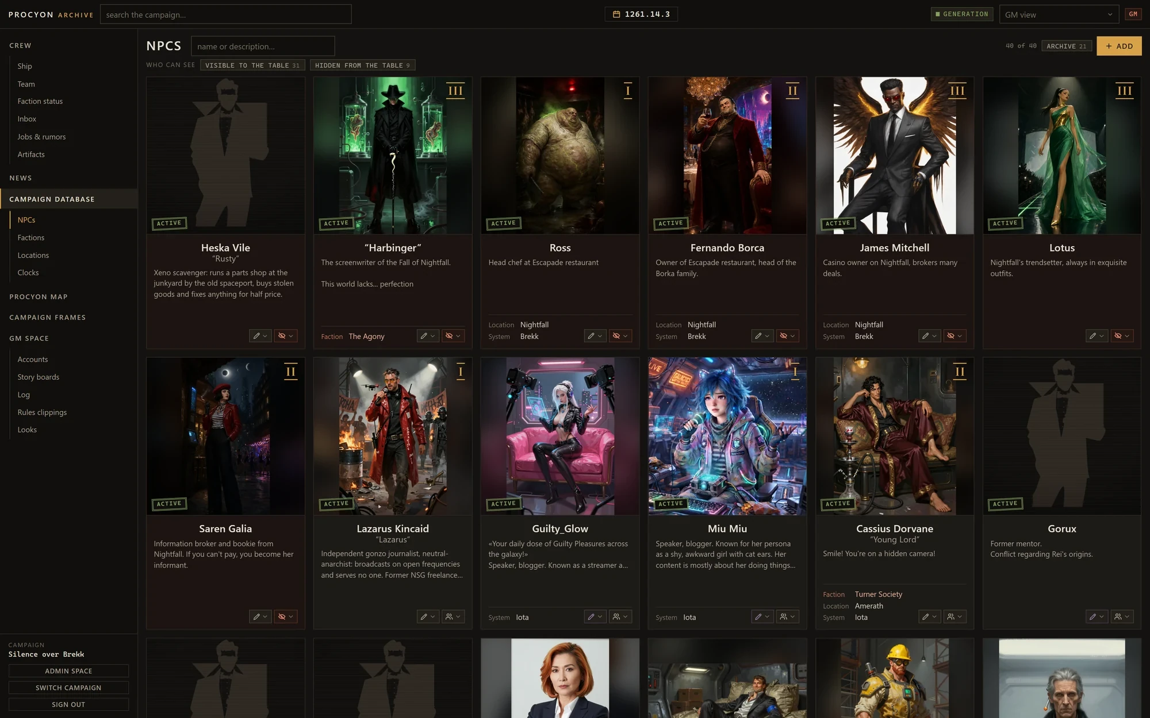1150x718 pixels.
Task: Open edit pencil menu on Heska Vile card
Action: (x=260, y=336)
